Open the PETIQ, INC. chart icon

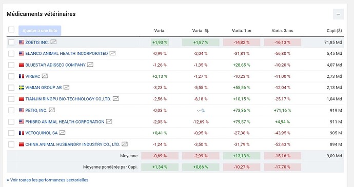tap(52, 110)
